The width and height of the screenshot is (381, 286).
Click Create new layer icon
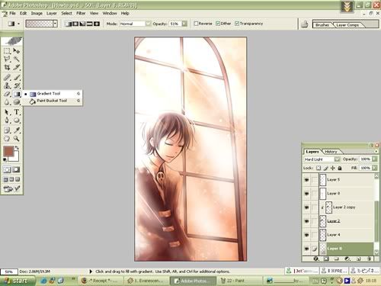(358, 259)
